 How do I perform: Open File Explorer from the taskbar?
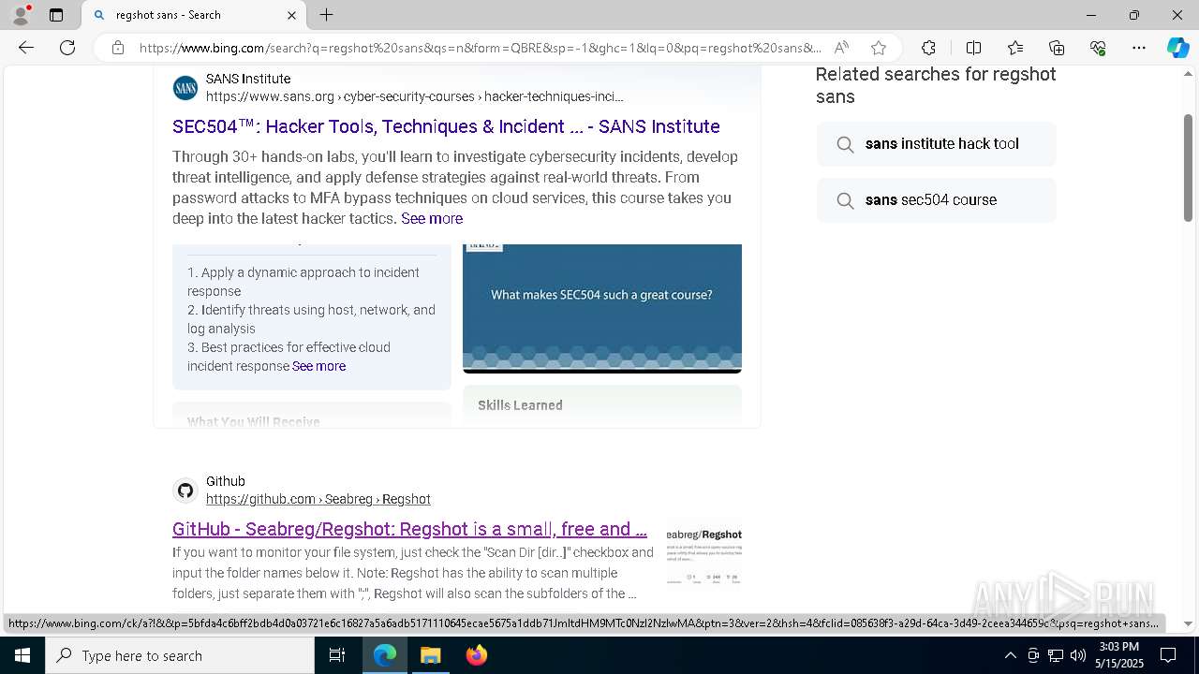[x=430, y=655]
